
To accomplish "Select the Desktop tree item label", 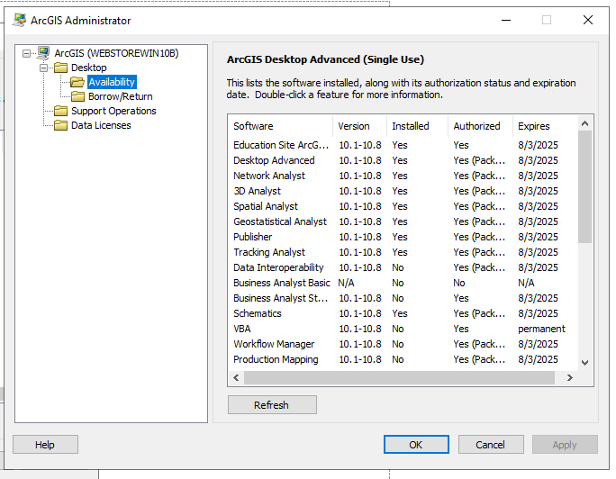I will tap(89, 68).
